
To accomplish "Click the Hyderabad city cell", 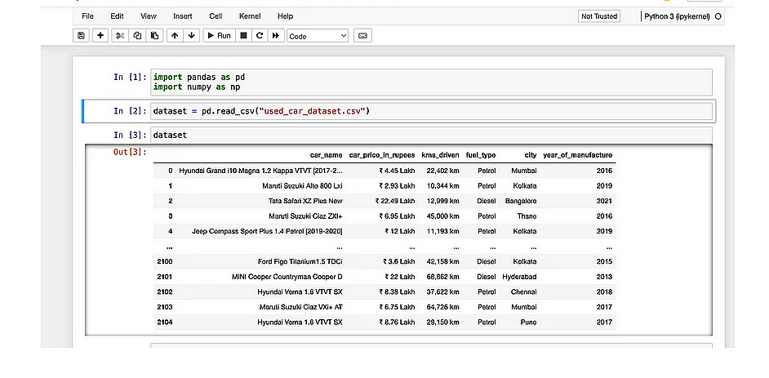I will coord(519,277).
